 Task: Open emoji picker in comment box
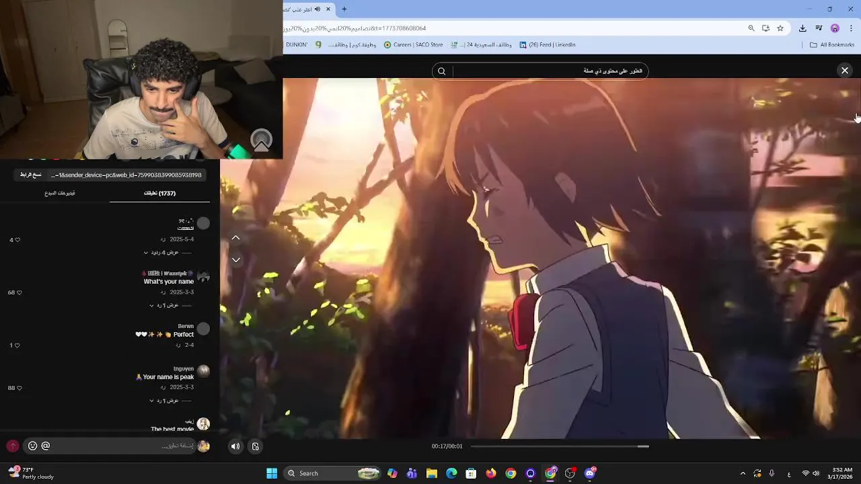click(32, 446)
